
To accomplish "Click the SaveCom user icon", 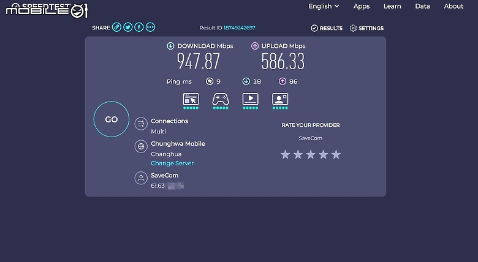I will (141, 178).
